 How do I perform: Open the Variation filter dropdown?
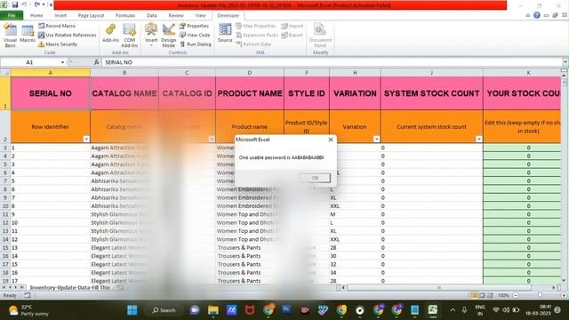coord(376,139)
